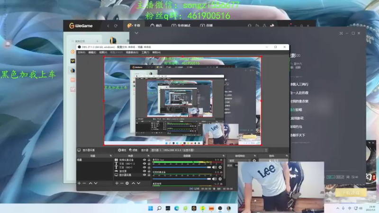Viewport: 379px width, 213px height.
Task: Refresh the WeGame page
Action: pos(116,26)
